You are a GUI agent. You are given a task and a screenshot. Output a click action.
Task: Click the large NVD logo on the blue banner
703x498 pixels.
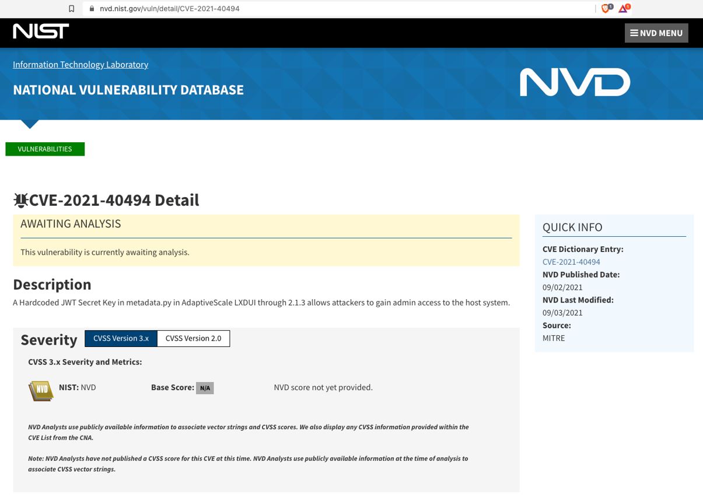click(x=575, y=82)
